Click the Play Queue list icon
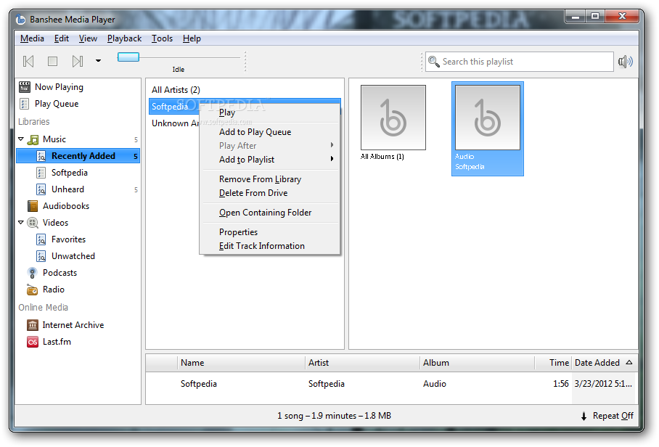 (25, 104)
